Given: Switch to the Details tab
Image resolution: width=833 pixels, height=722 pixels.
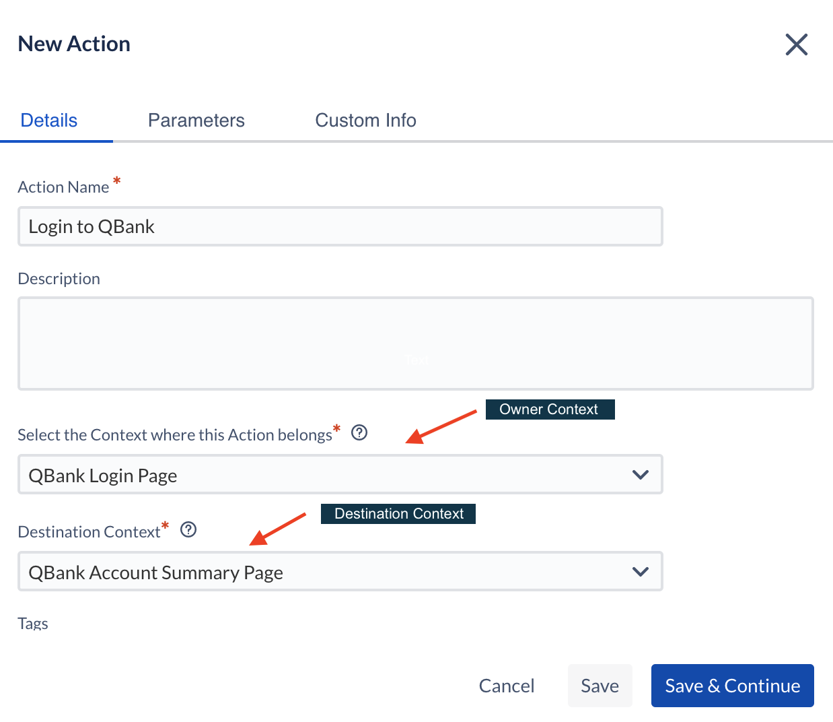Looking at the screenshot, I should (49, 121).
